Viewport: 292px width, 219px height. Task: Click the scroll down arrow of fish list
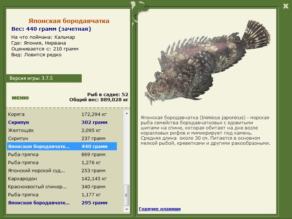[x=127, y=209]
